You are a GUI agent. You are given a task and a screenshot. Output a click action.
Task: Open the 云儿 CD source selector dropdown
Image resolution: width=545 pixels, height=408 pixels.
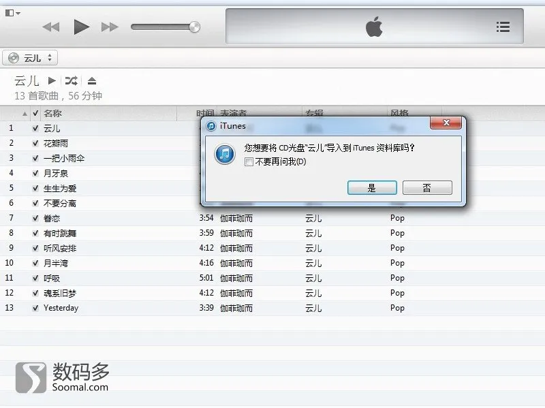(30, 58)
